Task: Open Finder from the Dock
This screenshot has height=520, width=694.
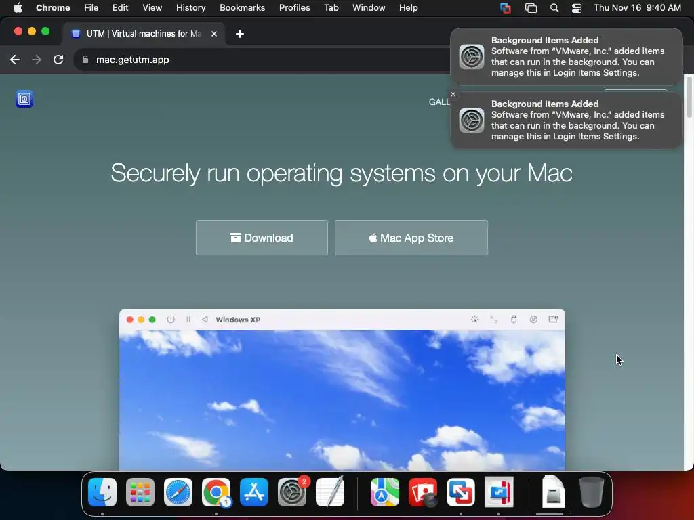Action: 102,492
